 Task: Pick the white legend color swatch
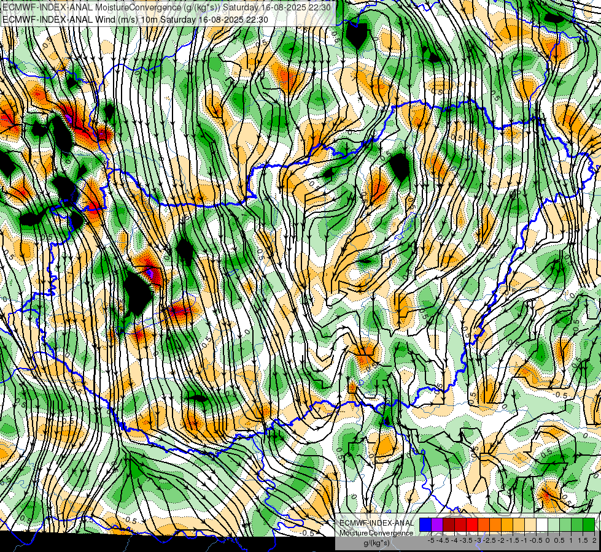pyautogui.click(x=542, y=524)
